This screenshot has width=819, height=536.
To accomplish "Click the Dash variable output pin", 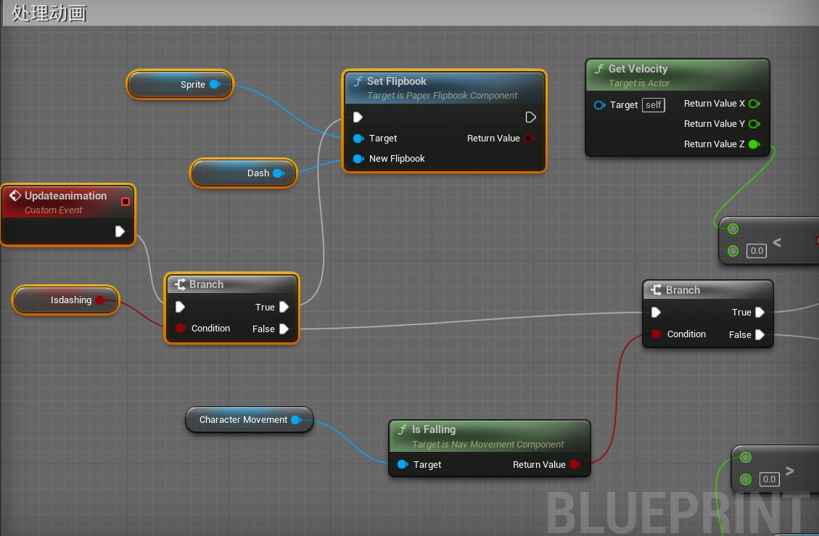I will [278, 173].
